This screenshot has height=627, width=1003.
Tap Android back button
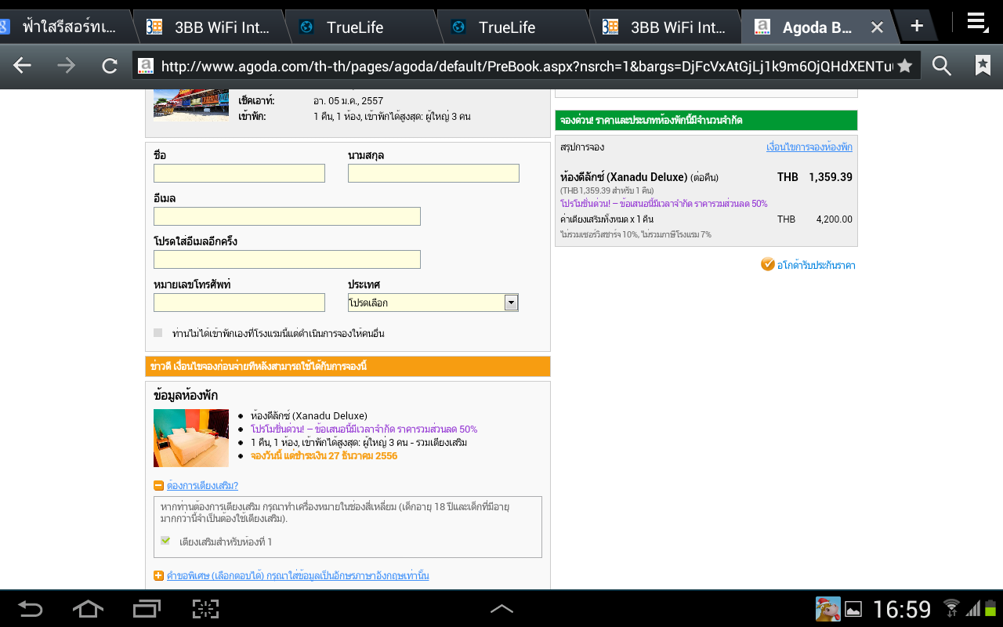click(31, 609)
